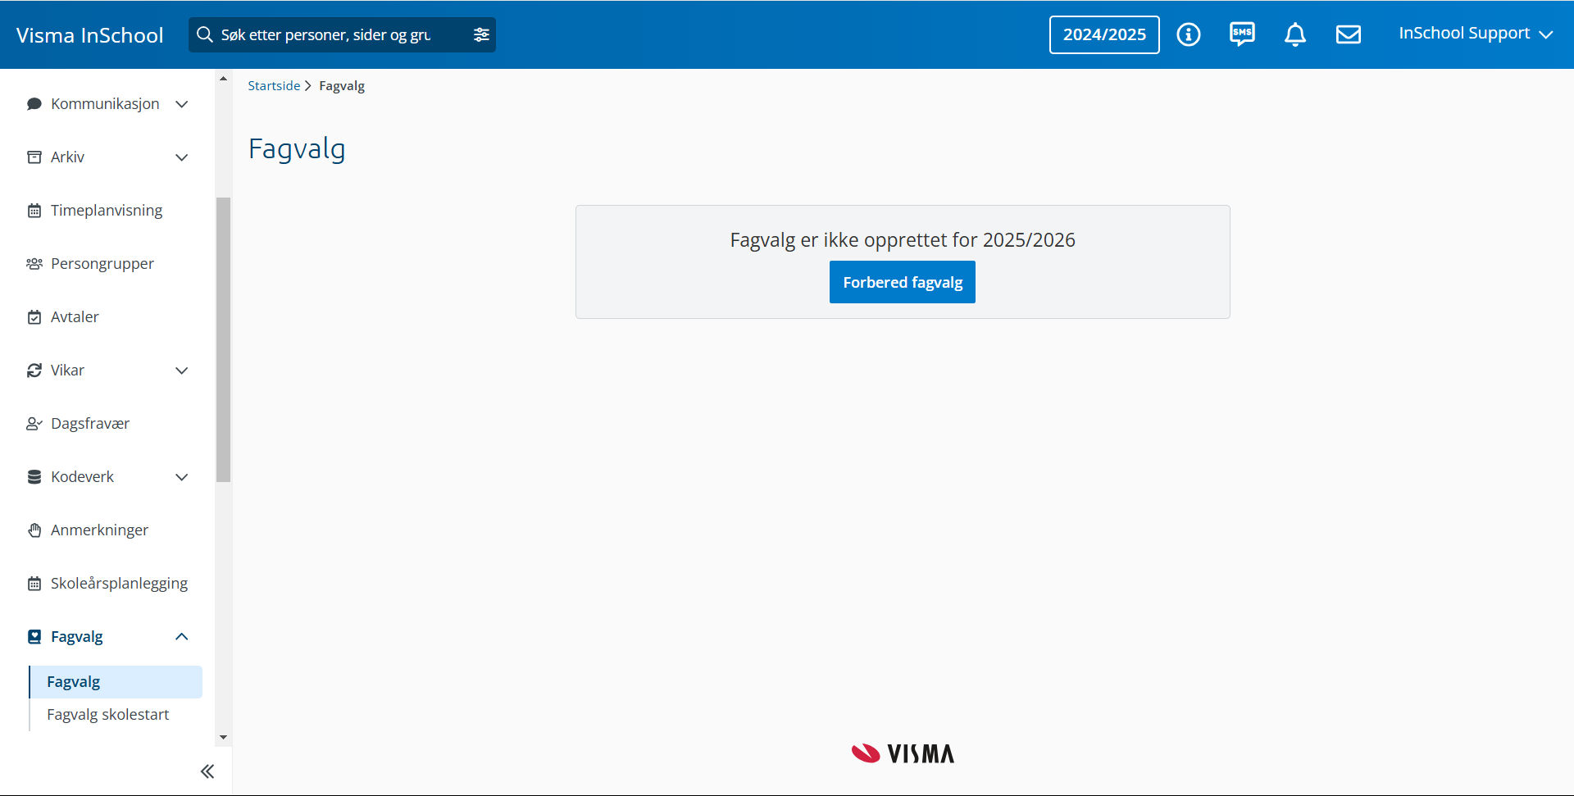Click the sidebar scrollbar thumb

point(223,339)
